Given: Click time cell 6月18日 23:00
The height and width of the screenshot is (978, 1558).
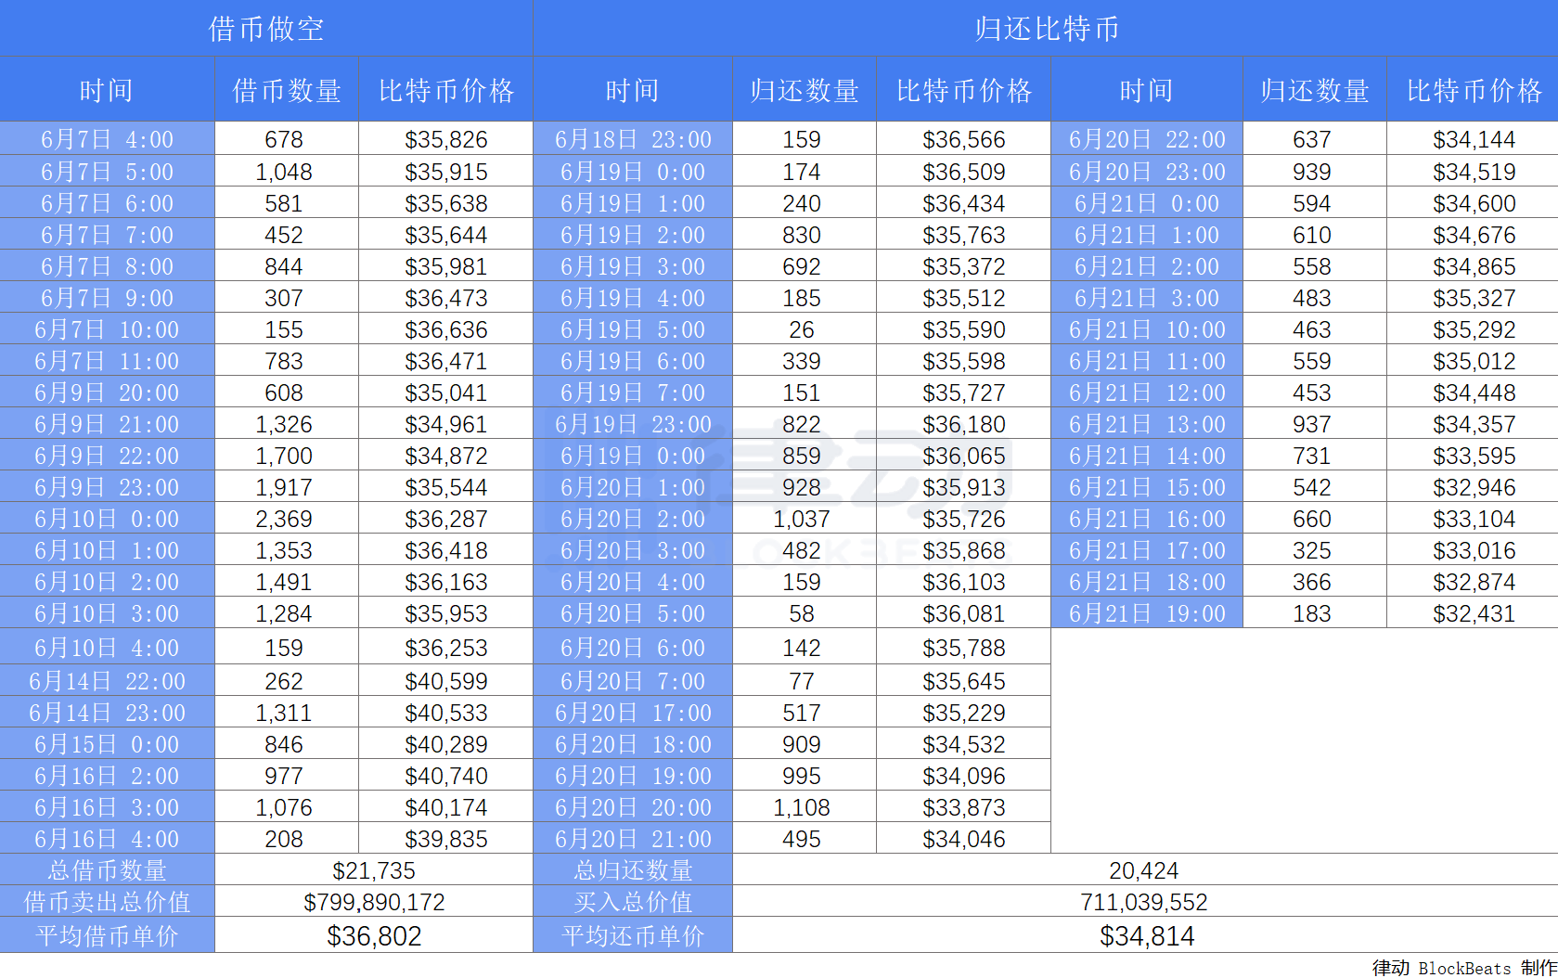Looking at the screenshot, I should click(633, 139).
